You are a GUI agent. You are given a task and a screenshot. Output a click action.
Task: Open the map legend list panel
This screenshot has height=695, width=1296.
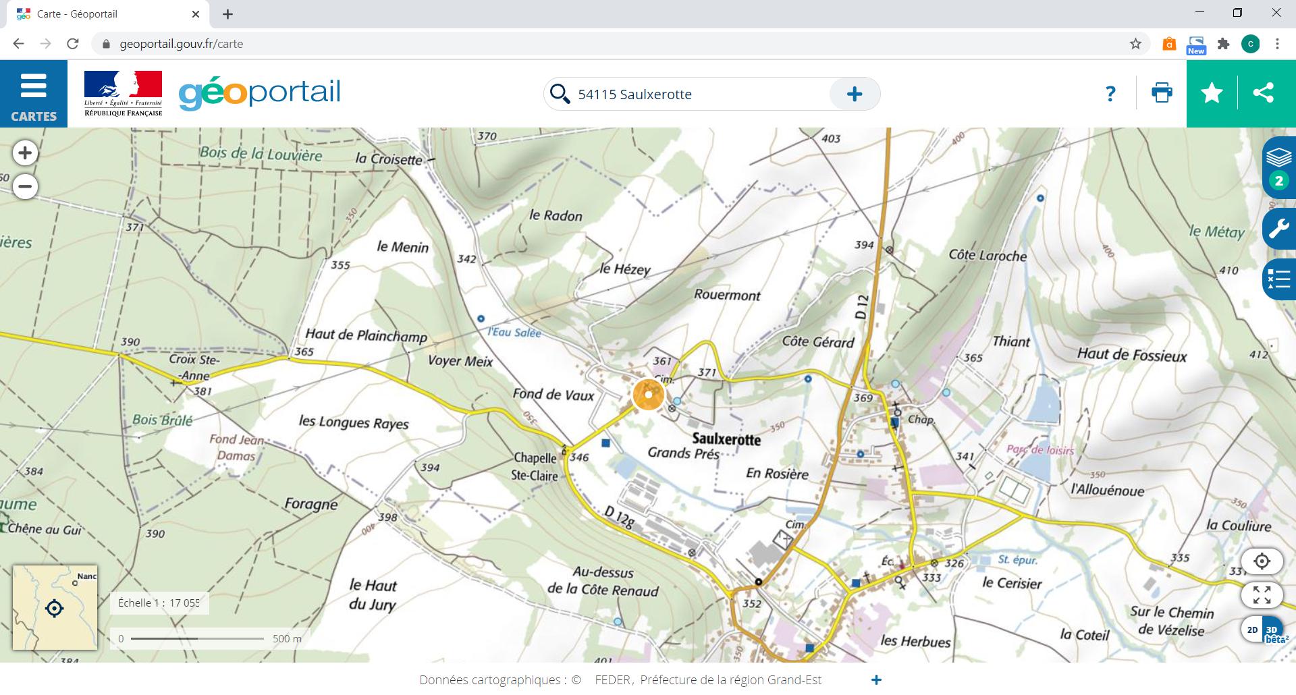point(1279,279)
